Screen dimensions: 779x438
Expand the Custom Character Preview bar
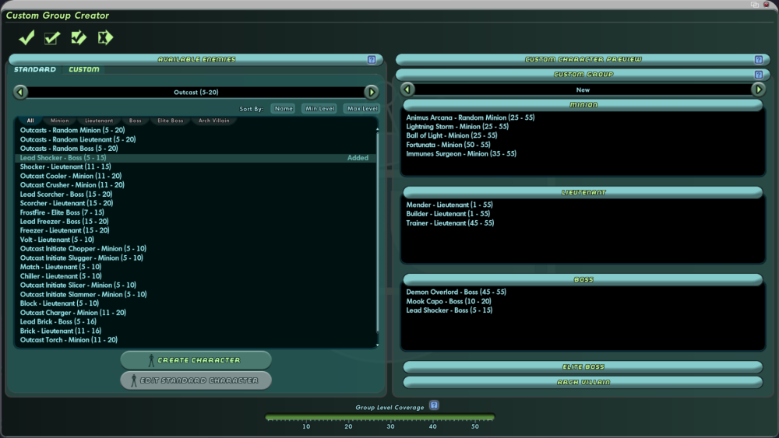point(583,60)
